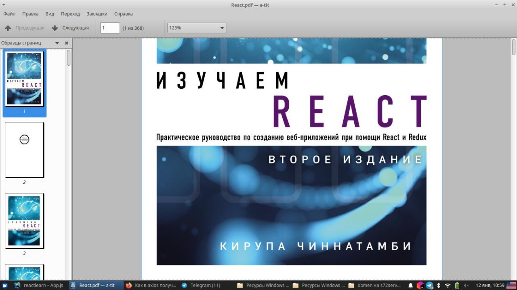Image resolution: width=517 pixels, height=290 pixels.
Task: Open the Правка menu
Action: point(30,14)
